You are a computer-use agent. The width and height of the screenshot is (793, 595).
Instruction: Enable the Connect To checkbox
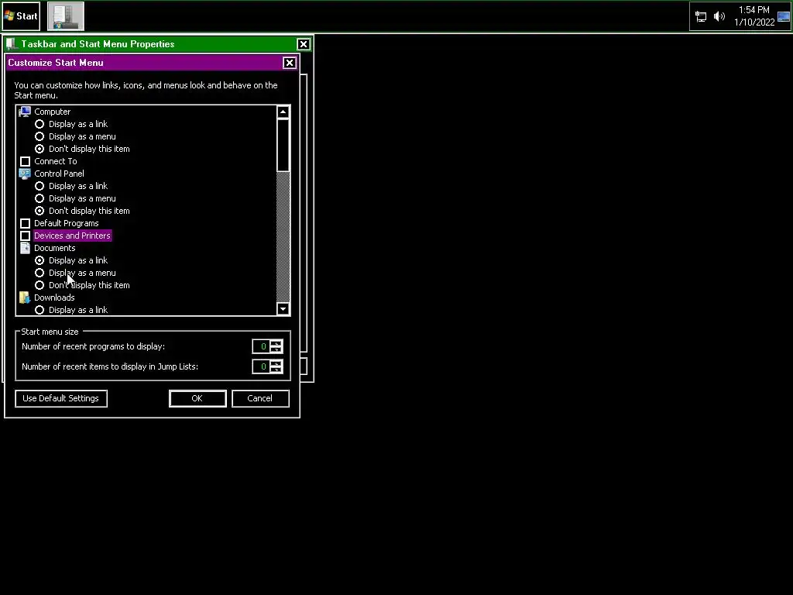25,161
